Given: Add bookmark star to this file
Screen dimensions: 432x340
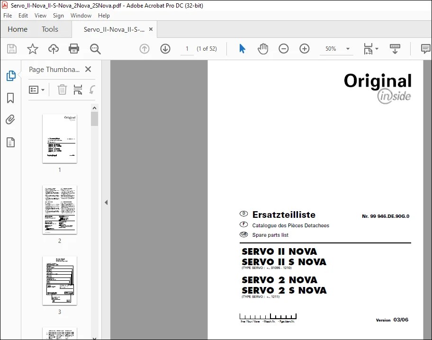Looking at the screenshot, I should [x=33, y=49].
